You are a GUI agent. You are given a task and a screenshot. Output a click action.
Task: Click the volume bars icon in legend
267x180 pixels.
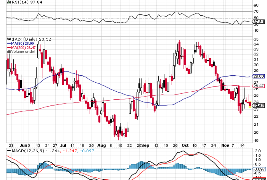point(8,52)
